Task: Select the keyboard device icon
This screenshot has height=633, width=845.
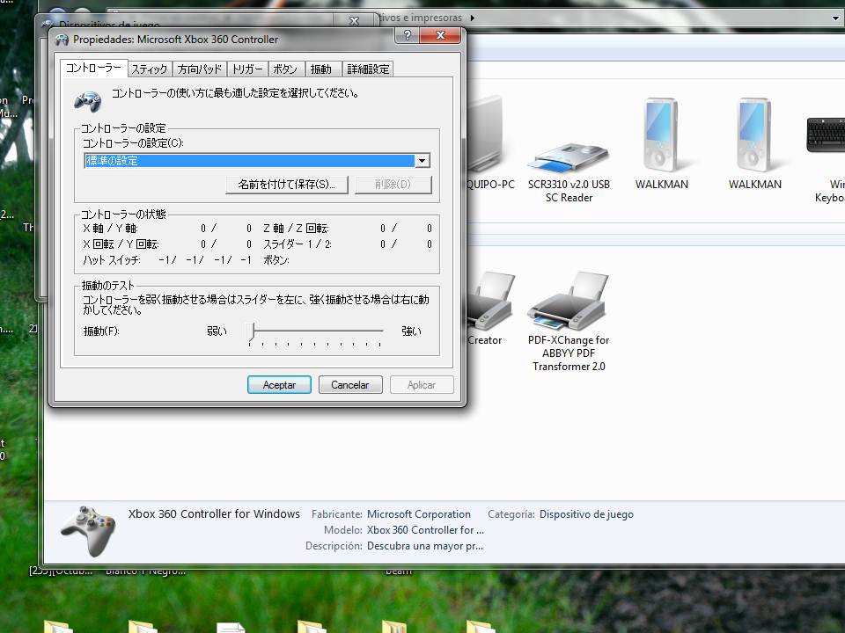Action: click(827, 159)
